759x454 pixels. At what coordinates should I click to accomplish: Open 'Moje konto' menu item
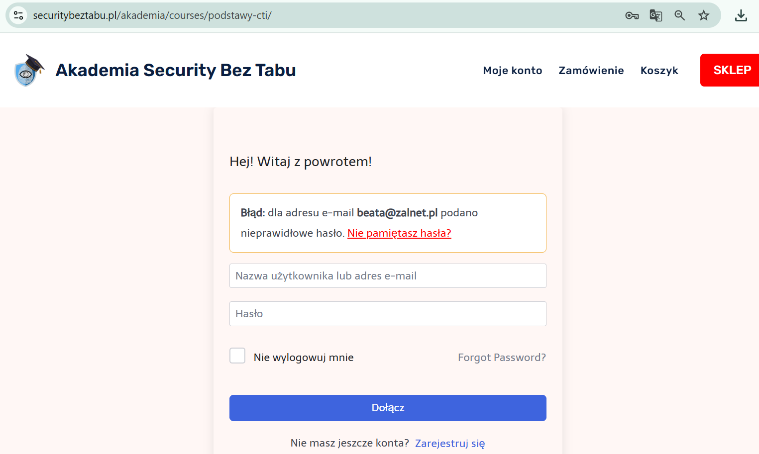pos(513,71)
